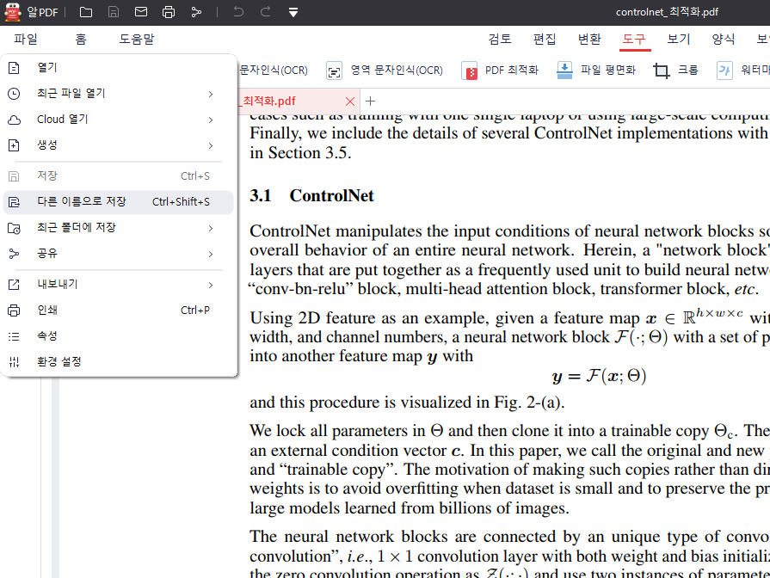Click the save-as icon beside 다른 이름으로 저장
The height and width of the screenshot is (578, 770).
point(15,202)
